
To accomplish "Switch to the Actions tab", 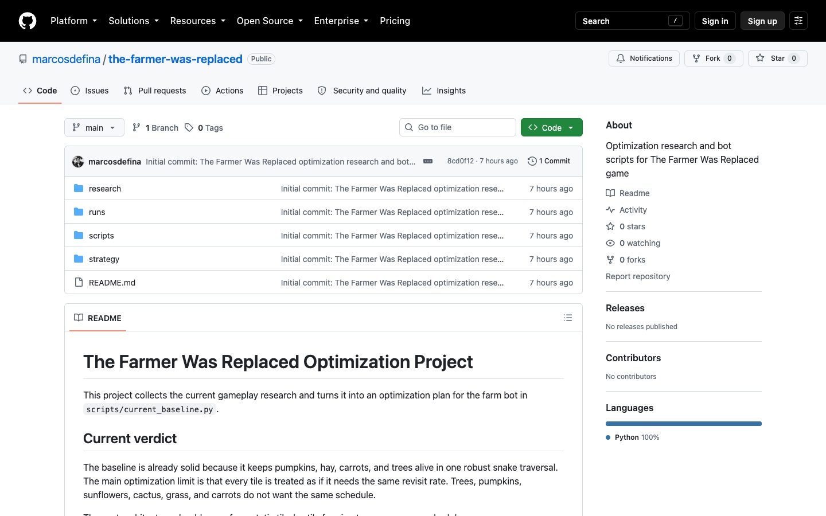I will (x=223, y=91).
